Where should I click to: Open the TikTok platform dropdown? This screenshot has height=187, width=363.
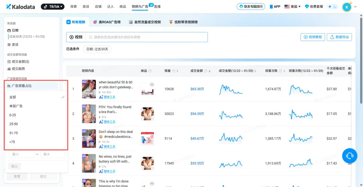click(x=52, y=7)
